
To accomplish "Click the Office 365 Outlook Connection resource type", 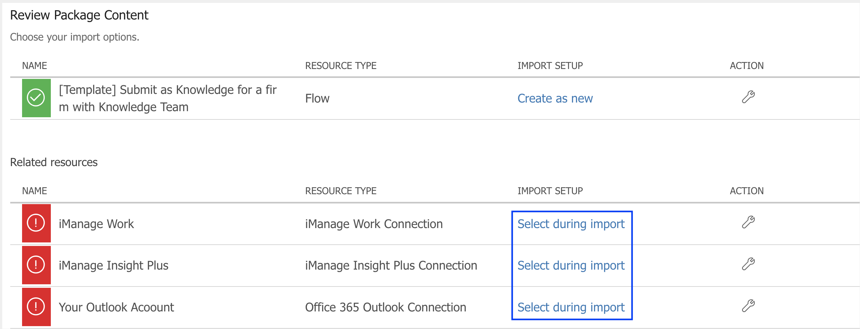I will pos(385,307).
